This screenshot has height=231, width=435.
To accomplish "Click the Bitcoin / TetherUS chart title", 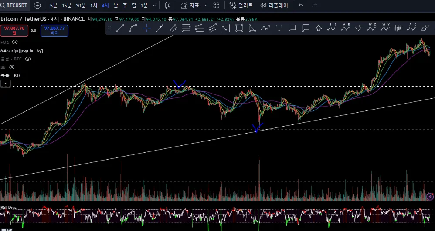I will (x=42, y=19).
